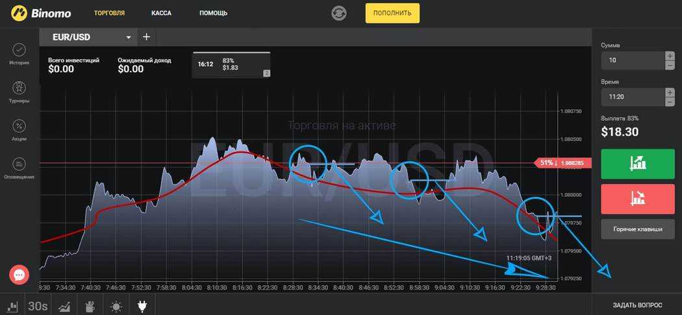682x315 pixels.
Task: Open the chart indicators line icon
Action: click(x=64, y=306)
